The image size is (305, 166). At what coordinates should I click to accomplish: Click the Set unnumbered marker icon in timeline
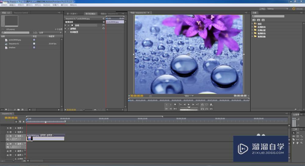[x=23, y=122]
